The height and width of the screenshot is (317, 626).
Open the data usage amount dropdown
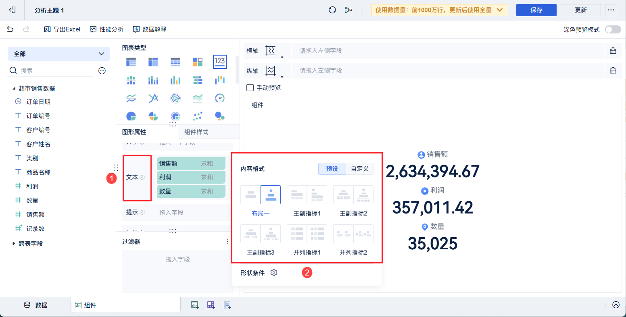pos(439,10)
